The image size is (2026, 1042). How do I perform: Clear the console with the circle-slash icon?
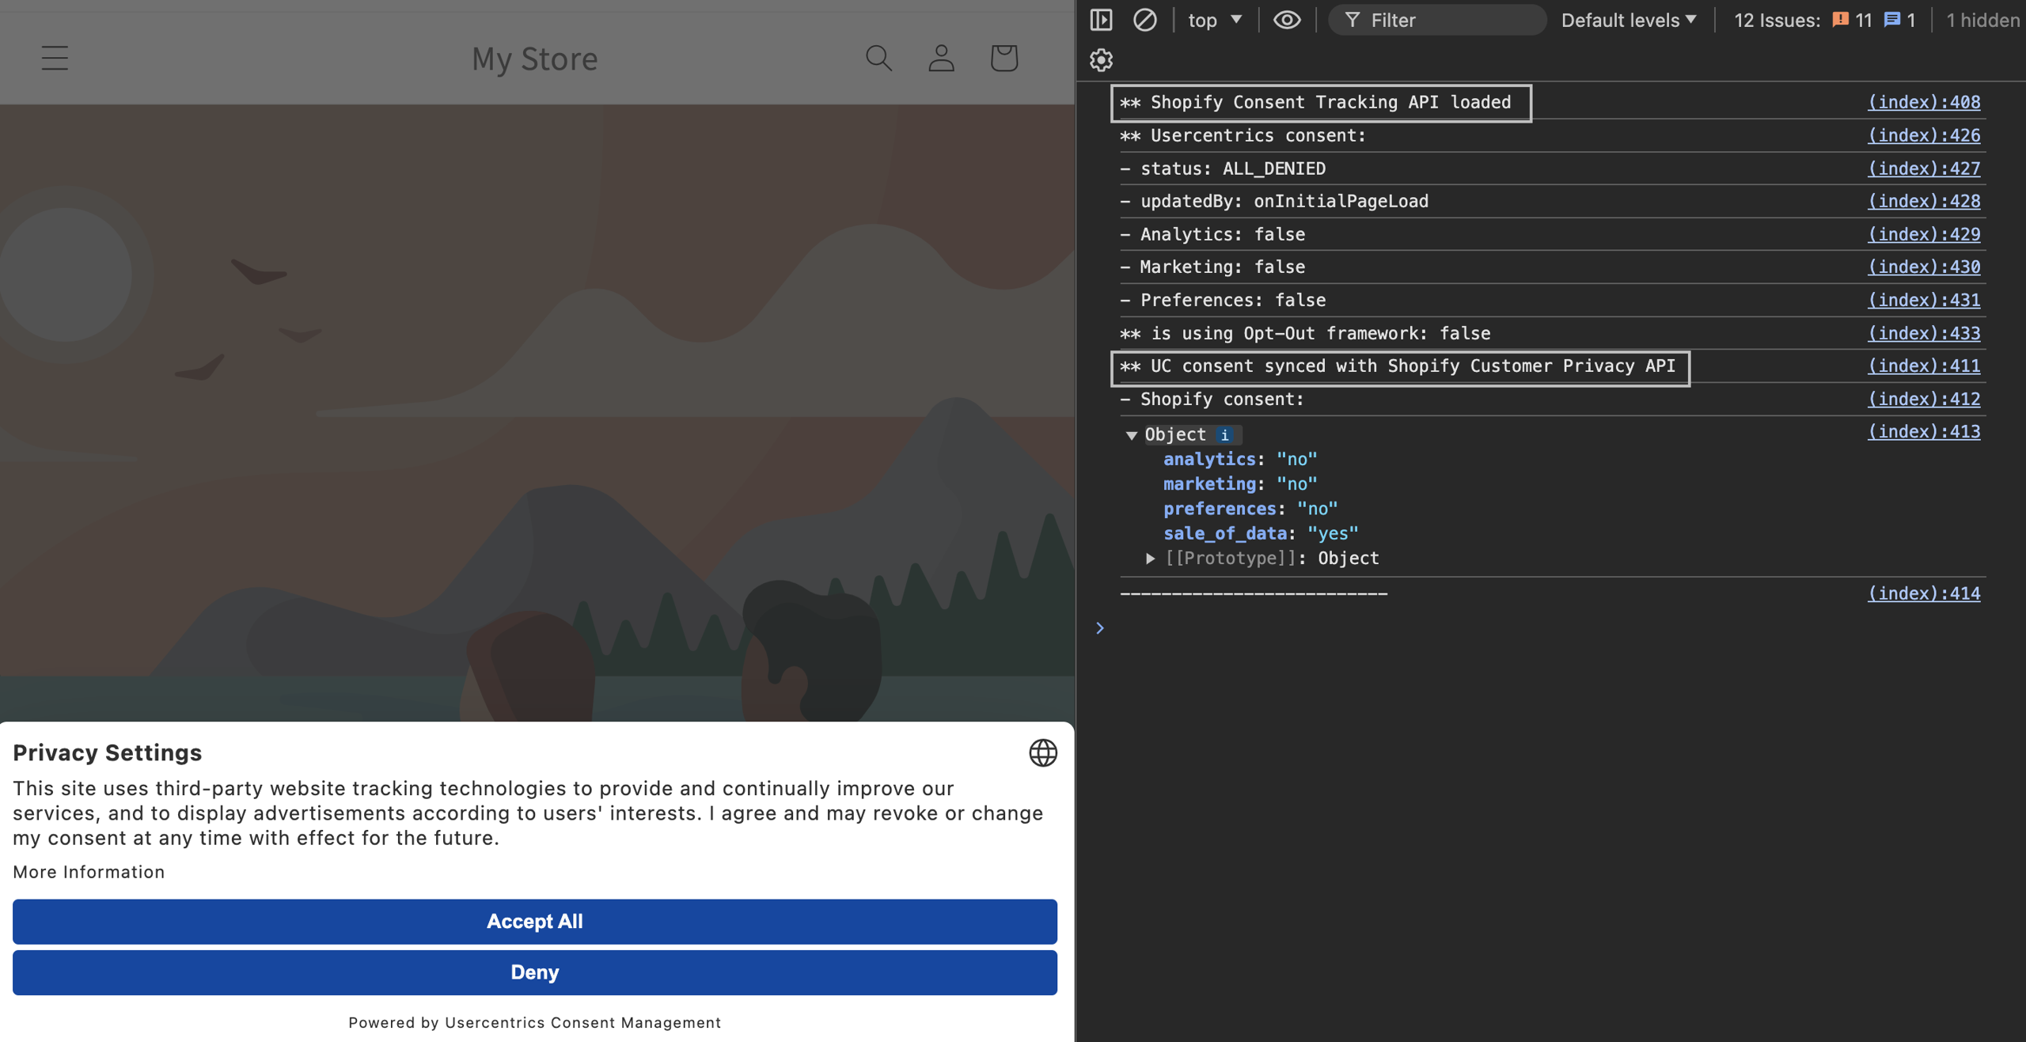point(1144,20)
